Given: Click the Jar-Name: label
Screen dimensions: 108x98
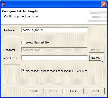Looking at the screenshot, I should pos(10,30).
